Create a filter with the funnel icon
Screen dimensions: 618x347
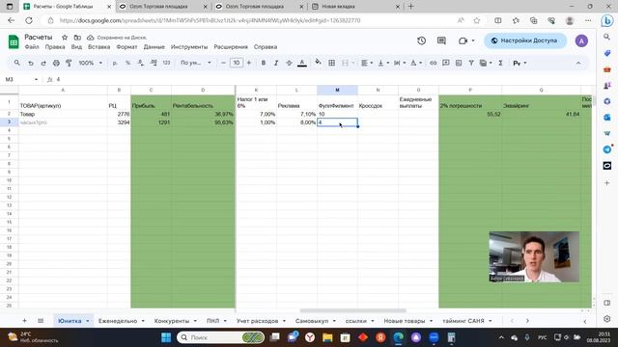tap(471, 63)
